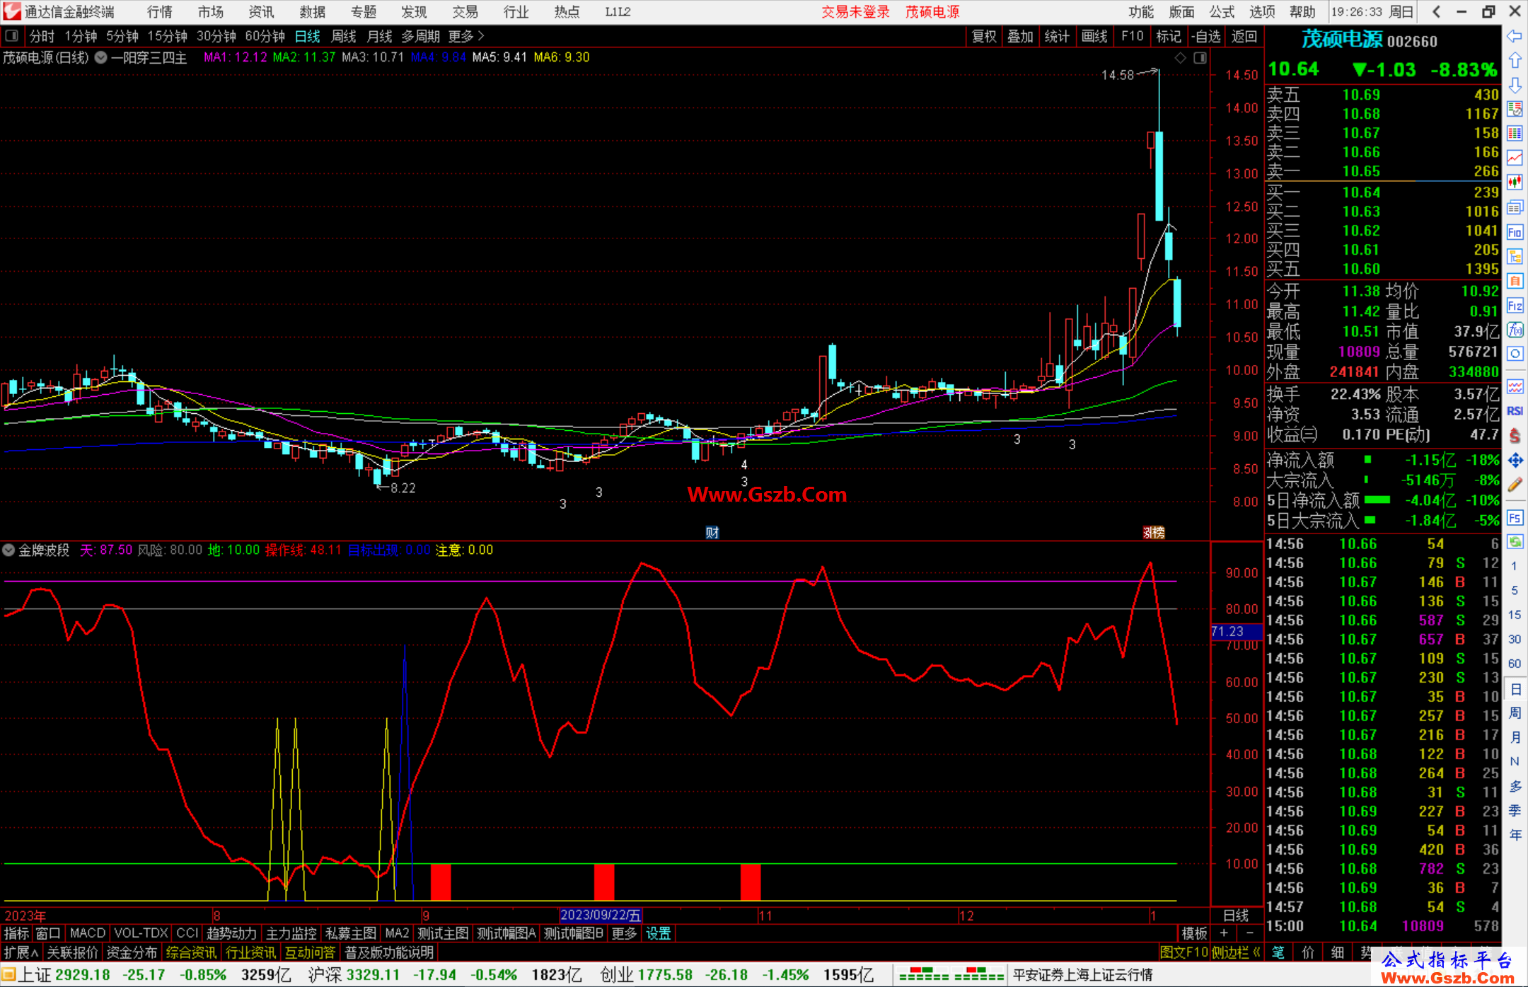
Task: Click the 2023/09/22/五 date marker on timeline
Action: tap(601, 916)
